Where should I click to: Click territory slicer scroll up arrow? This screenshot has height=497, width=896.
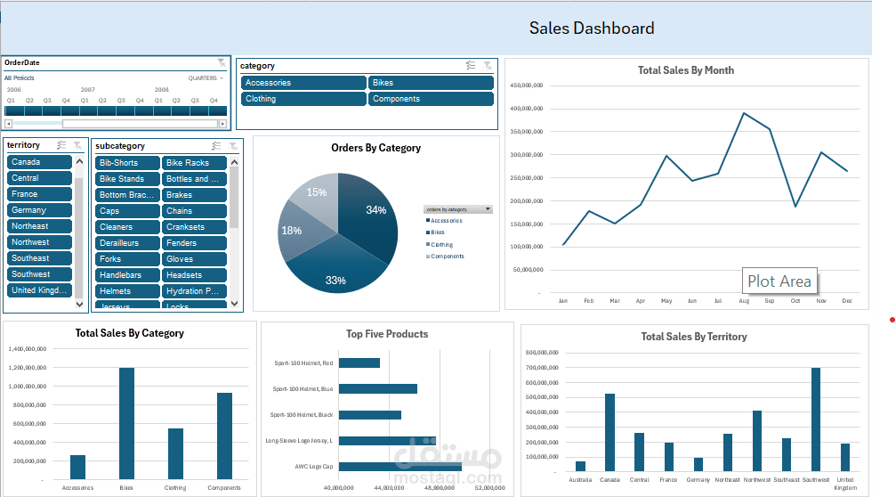pyautogui.click(x=79, y=162)
